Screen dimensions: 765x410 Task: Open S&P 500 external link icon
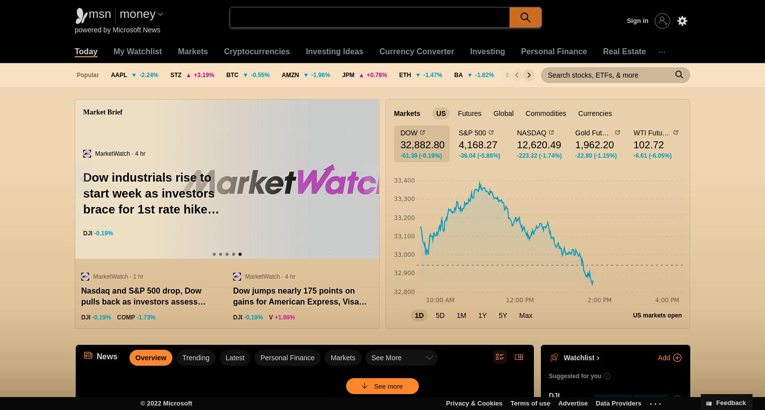click(x=491, y=132)
